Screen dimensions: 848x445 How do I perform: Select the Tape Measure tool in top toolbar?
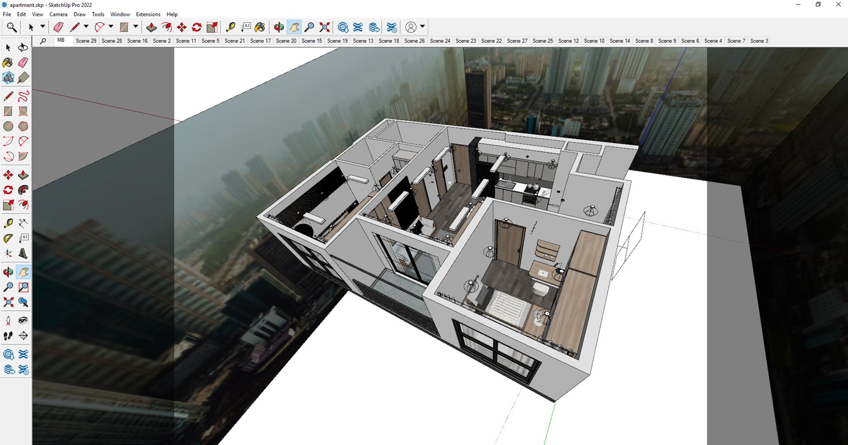231,27
